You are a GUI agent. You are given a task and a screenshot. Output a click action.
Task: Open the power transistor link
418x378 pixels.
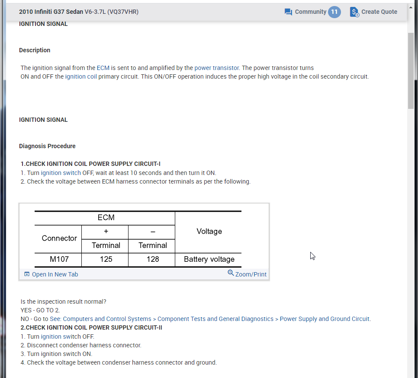pos(216,68)
